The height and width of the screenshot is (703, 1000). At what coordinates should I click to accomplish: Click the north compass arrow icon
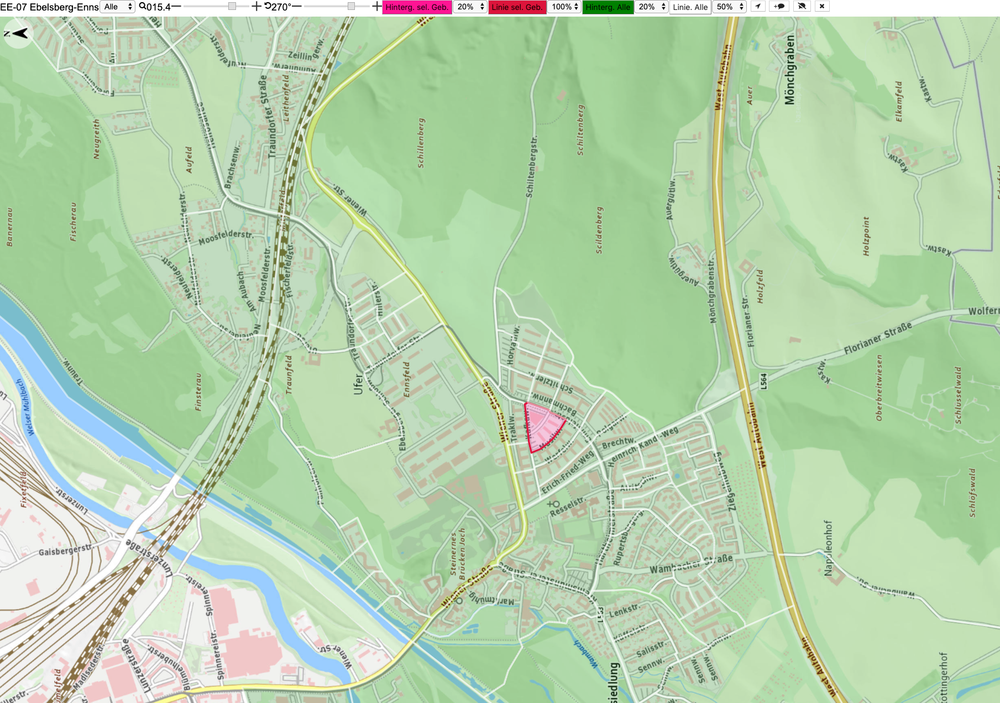pyautogui.click(x=19, y=33)
